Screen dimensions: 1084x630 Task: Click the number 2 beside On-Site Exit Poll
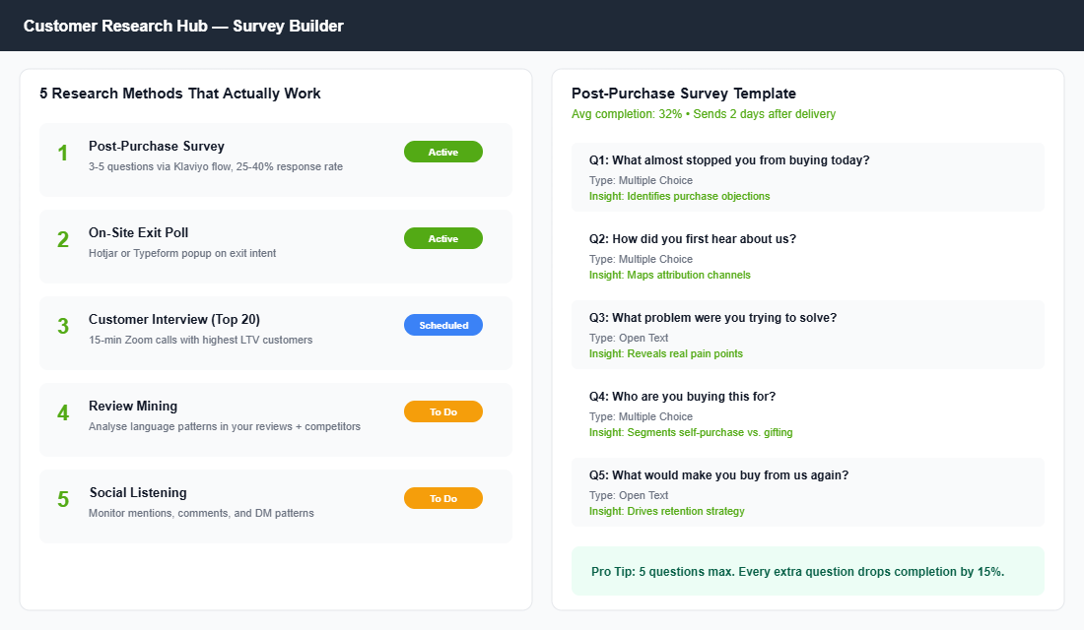click(62, 239)
